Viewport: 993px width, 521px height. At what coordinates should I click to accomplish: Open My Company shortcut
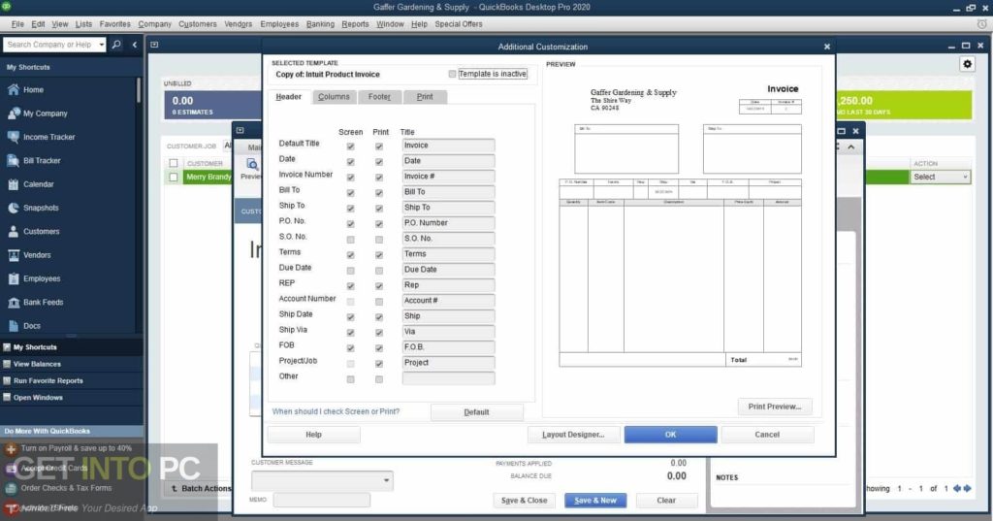[45, 114]
